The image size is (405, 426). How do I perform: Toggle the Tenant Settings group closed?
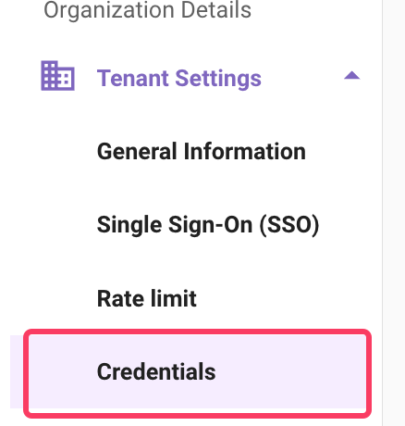click(x=352, y=75)
